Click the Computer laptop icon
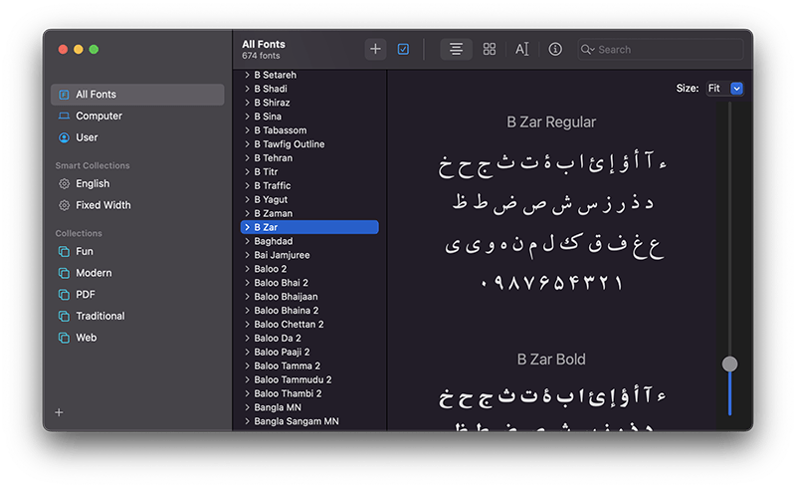The width and height of the screenshot is (796, 488). point(64,116)
